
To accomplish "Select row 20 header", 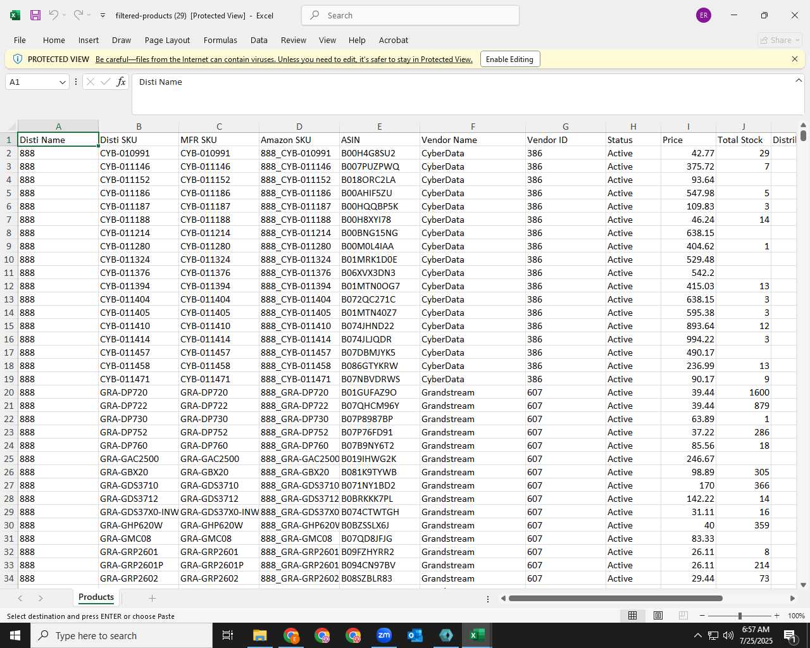I will click(x=9, y=392).
